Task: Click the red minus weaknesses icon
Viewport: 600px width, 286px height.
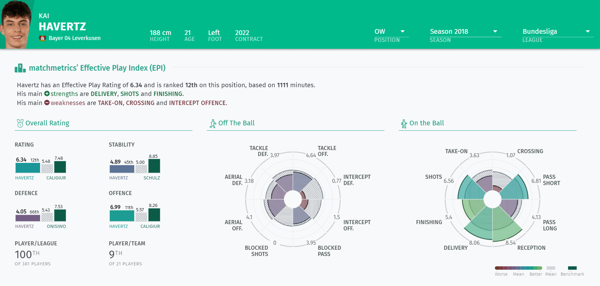Action: 47,103
